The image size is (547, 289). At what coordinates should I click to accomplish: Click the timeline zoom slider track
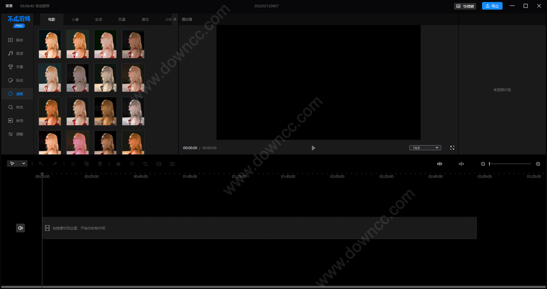(x=510, y=164)
